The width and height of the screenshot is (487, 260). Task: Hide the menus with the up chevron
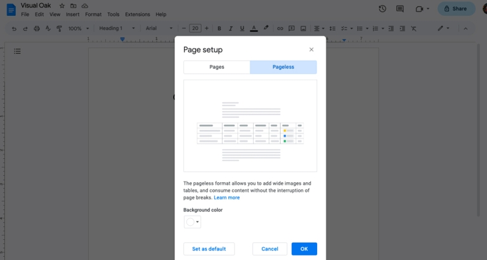click(465, 28)
